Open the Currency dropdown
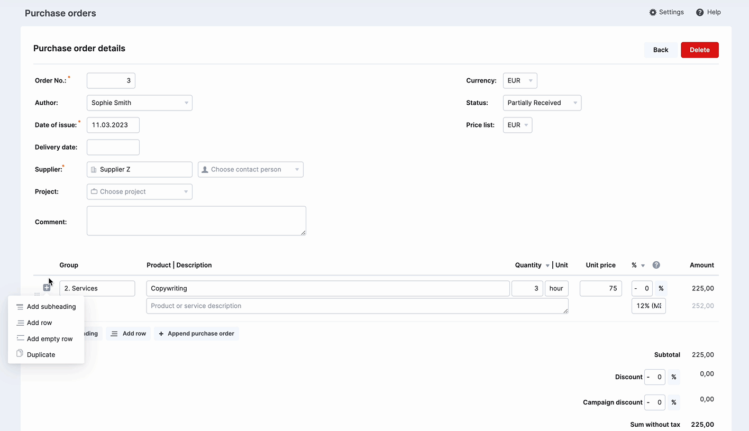This screenshot has height=431, width=749. point(520,80)
